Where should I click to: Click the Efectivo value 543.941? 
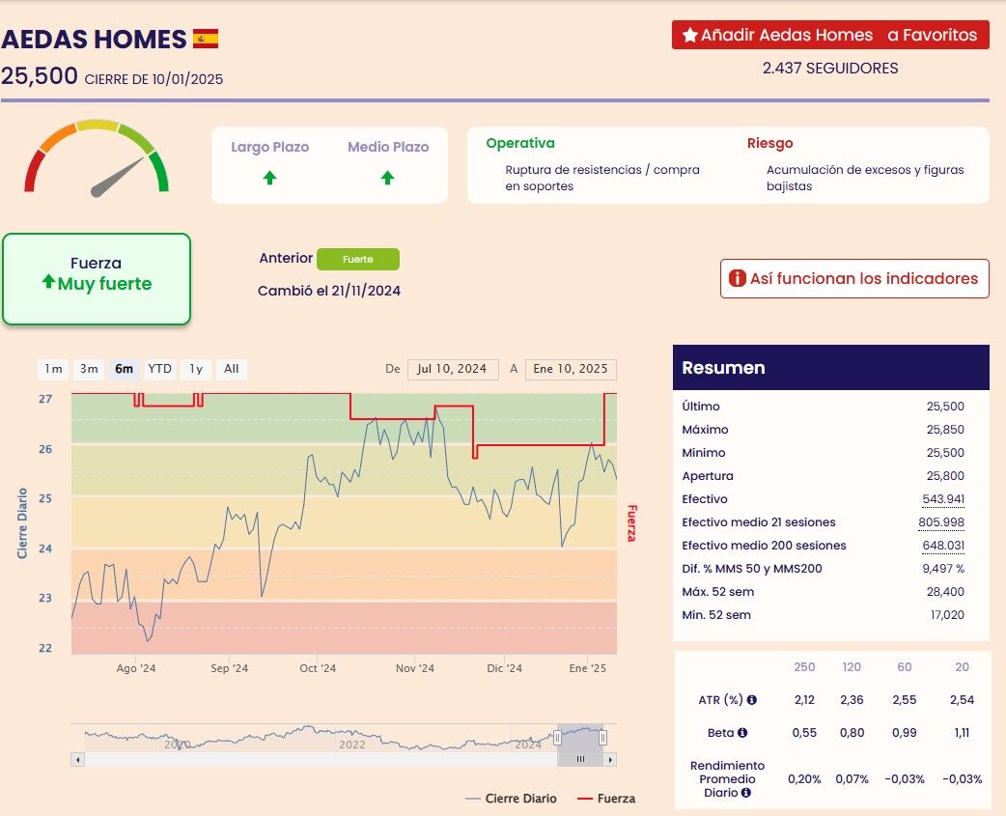coord(943,499)
